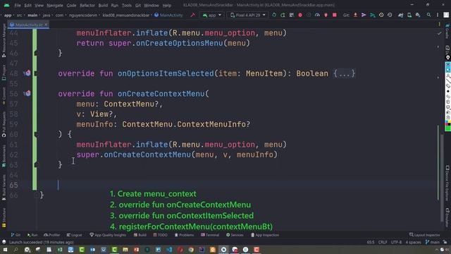The height and width of the screenshot is (254, 451).
Task: Open the Pixel 4 API 29 device dropdown
Action: [x=247, y=15]
